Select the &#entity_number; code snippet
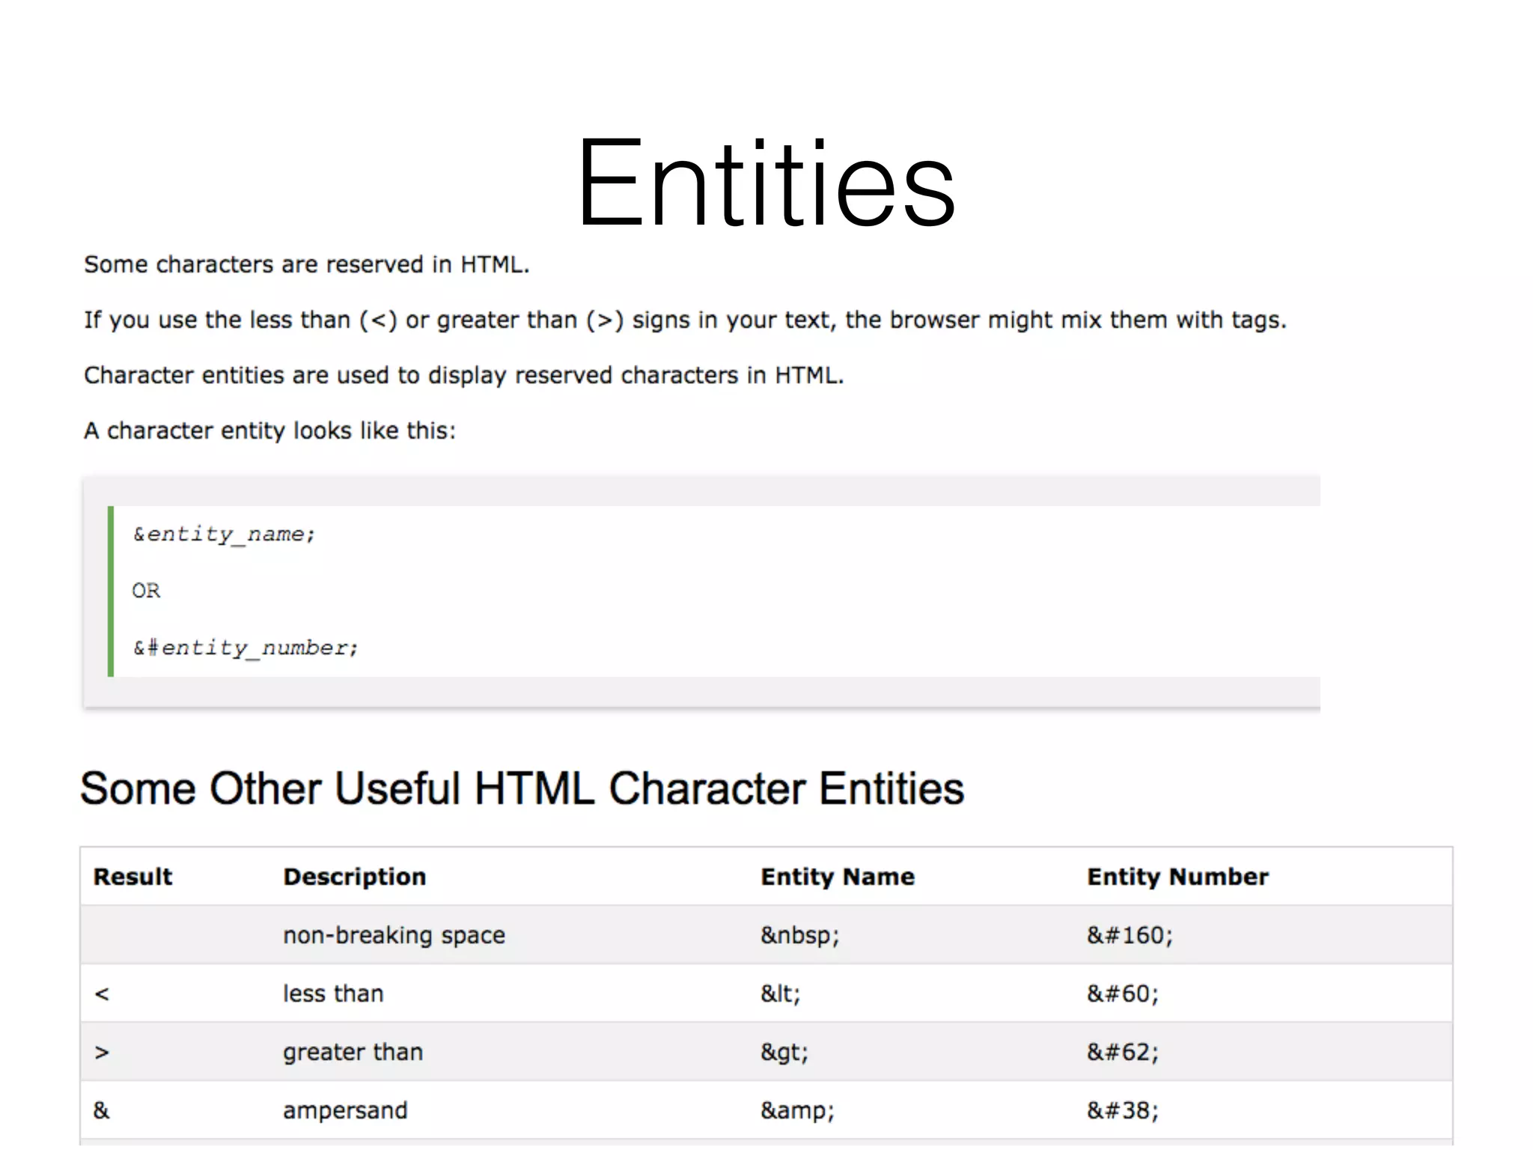This screenshot has width=1533, height=1150. (246, 646)
